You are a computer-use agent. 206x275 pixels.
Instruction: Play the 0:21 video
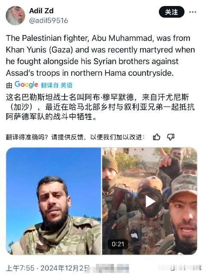click(x=150, y=201)
